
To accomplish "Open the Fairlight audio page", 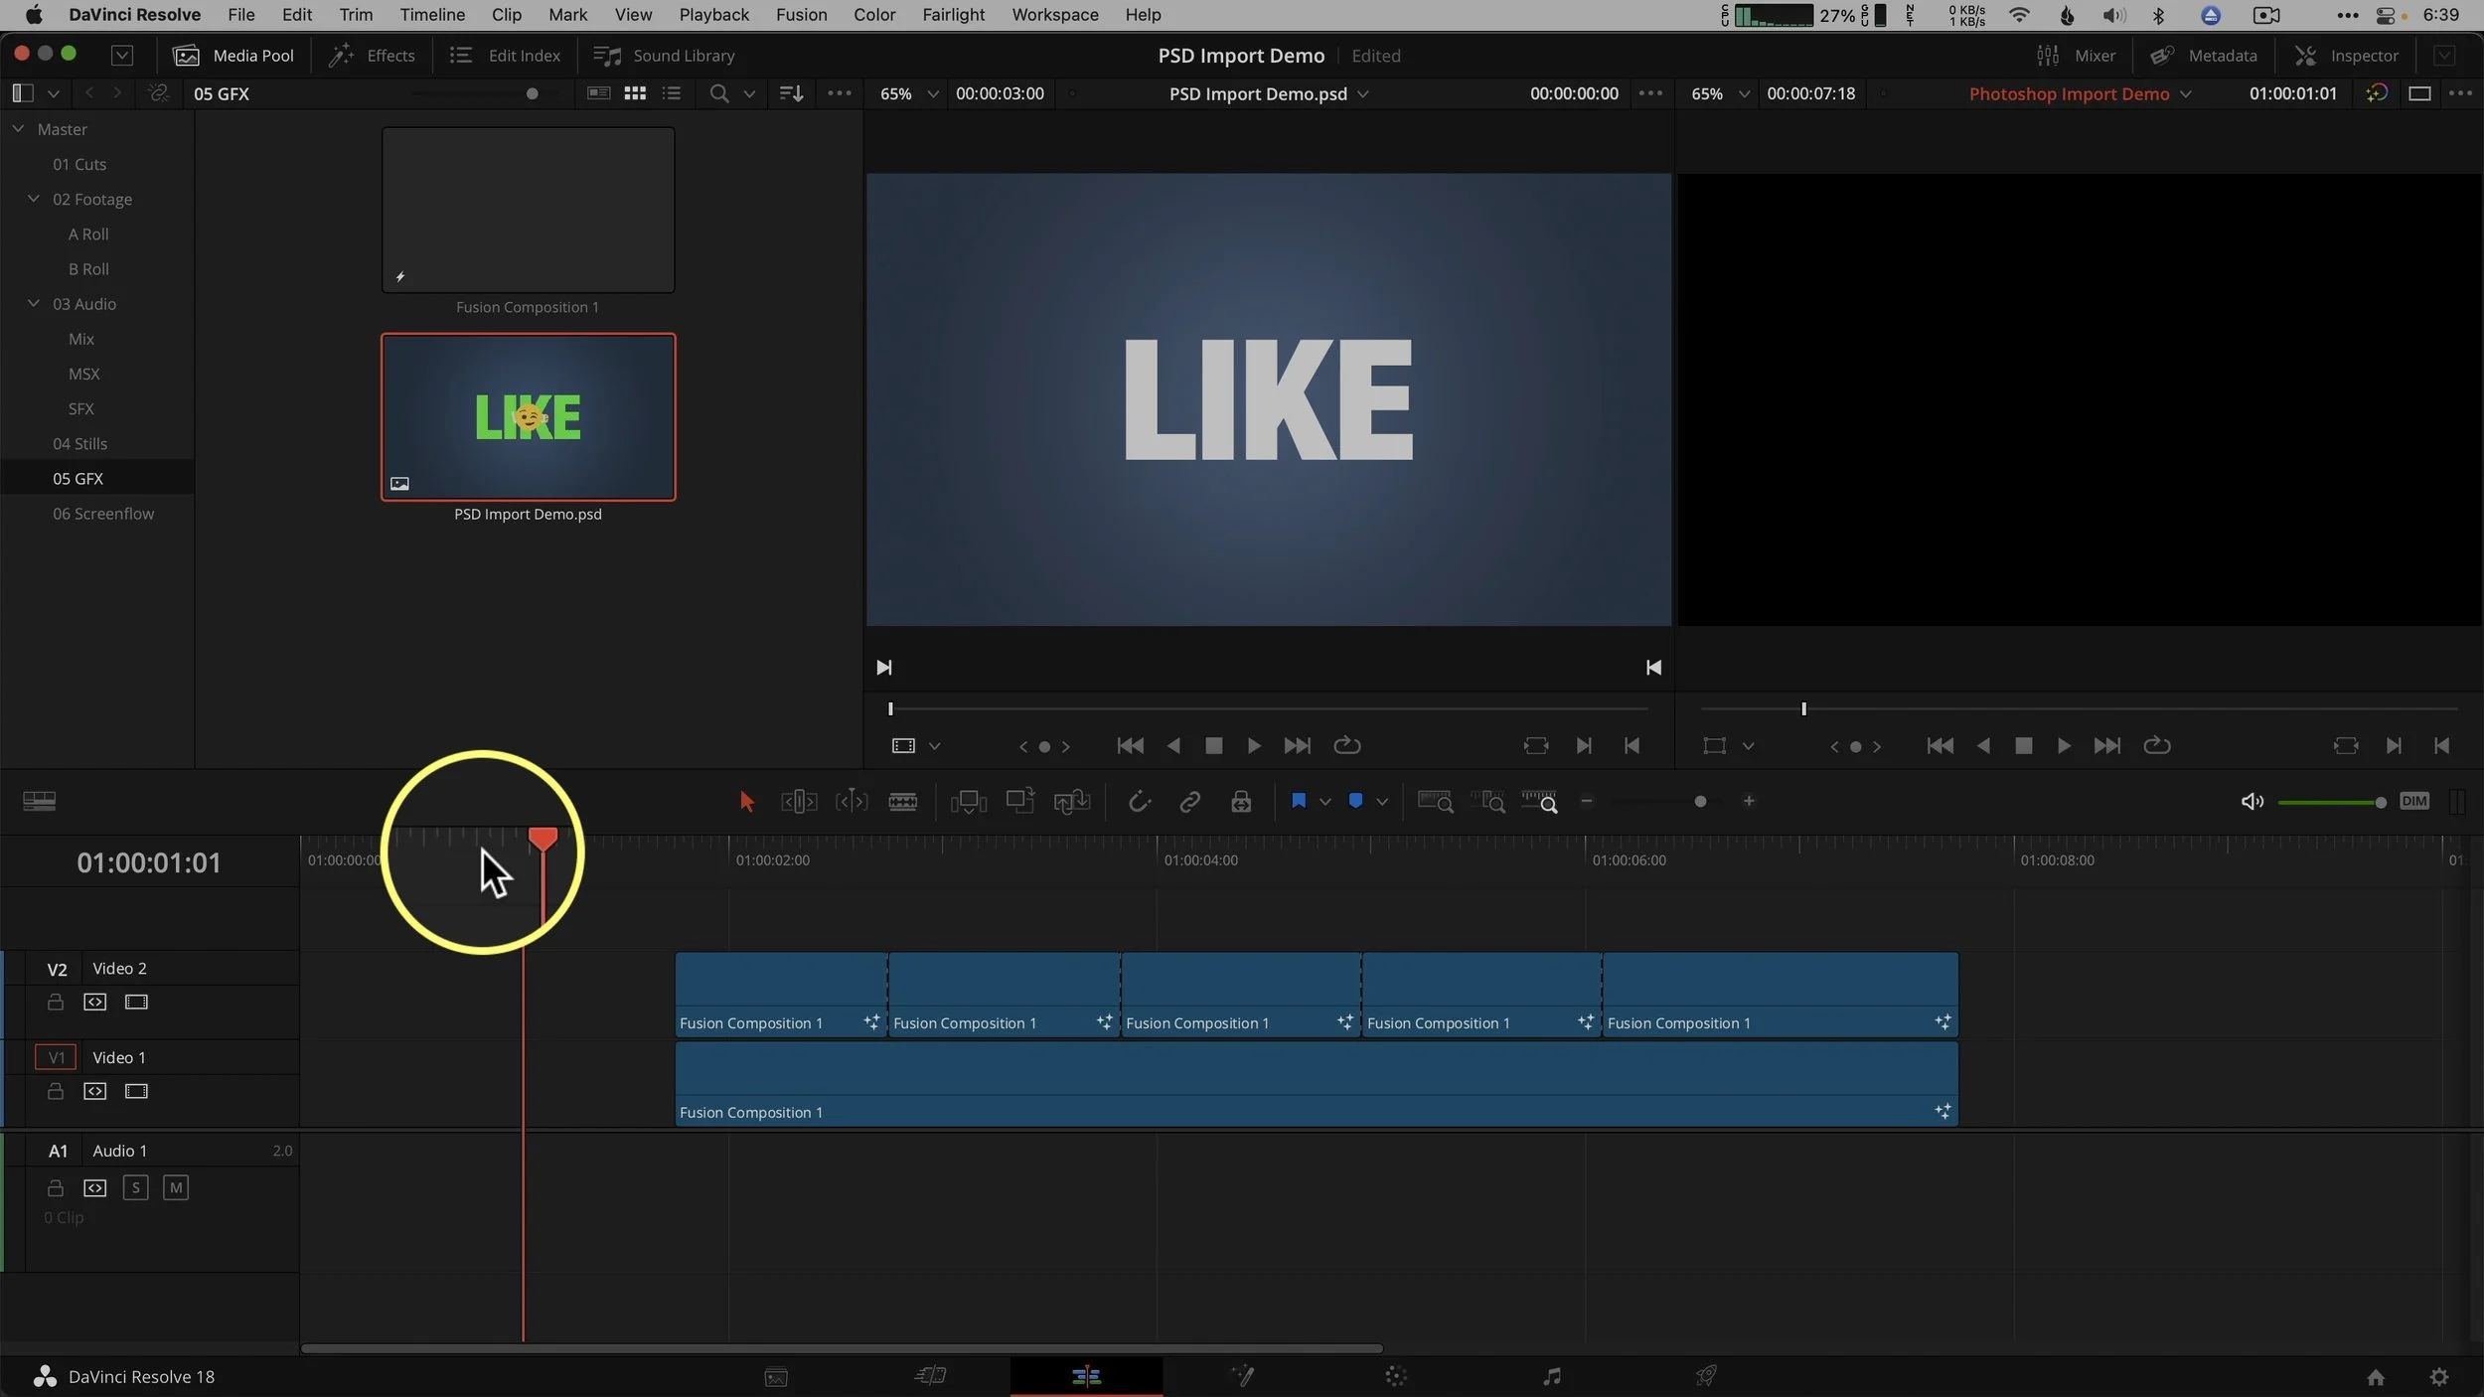I will point(1550,1376).
